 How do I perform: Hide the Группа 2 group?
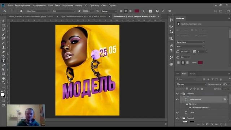point(177,94)
